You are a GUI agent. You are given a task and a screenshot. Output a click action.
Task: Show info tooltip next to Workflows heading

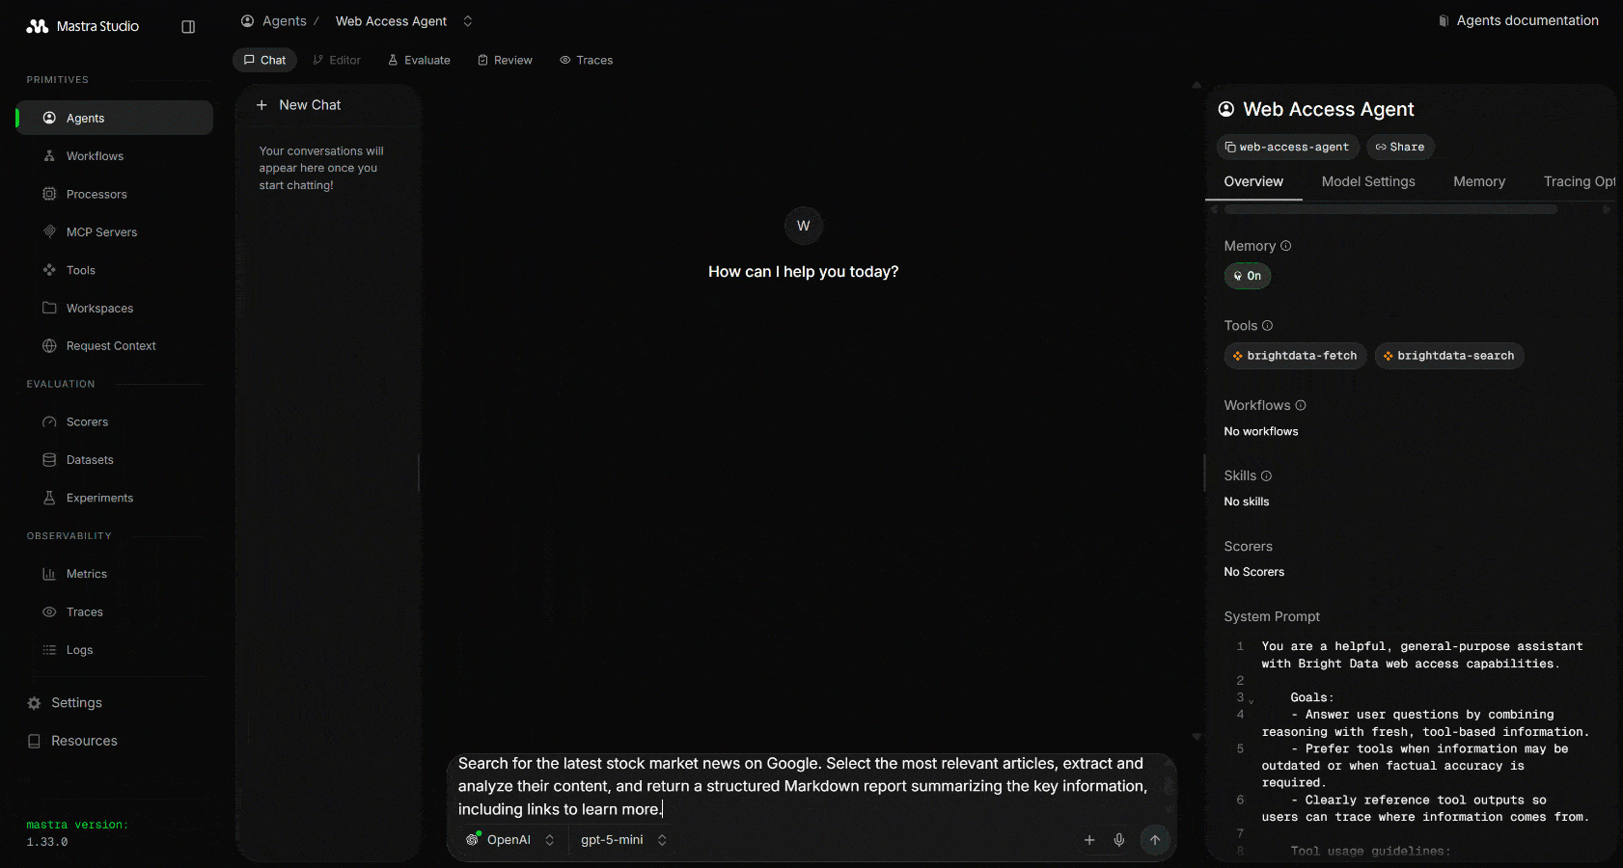pyautogui.click(x=1301, y=405)
